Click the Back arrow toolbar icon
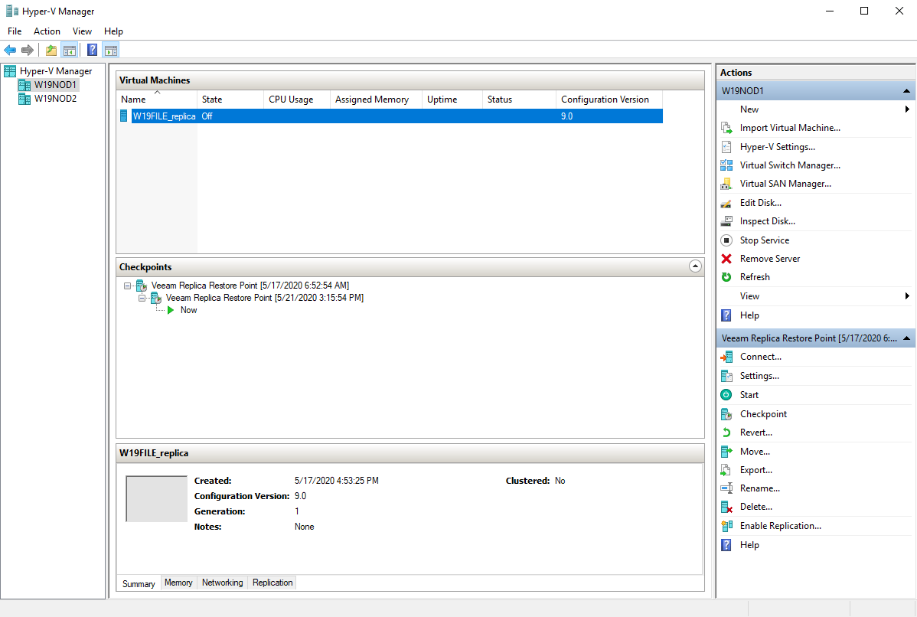 (10, 51)
